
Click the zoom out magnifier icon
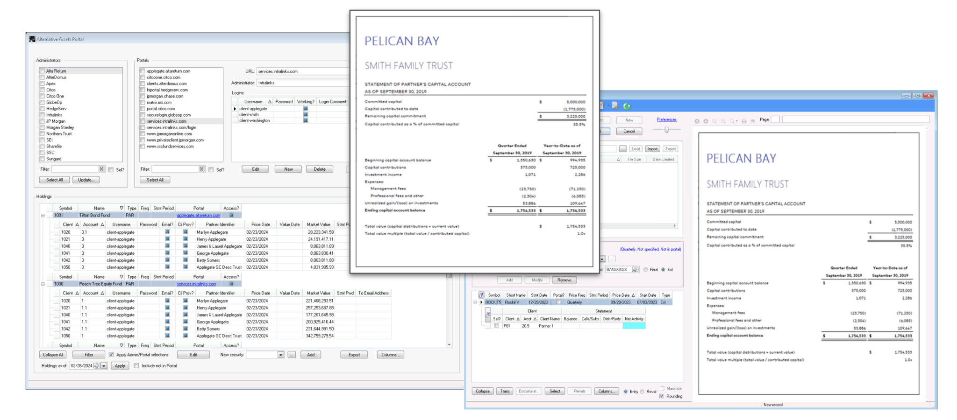714,121
